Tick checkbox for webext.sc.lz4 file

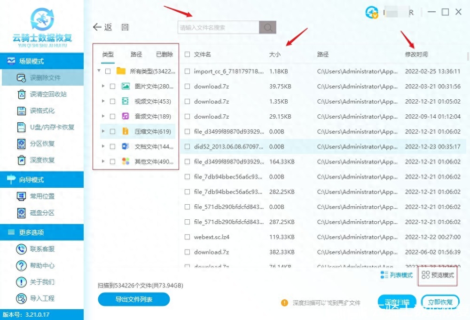click(187, 237)
